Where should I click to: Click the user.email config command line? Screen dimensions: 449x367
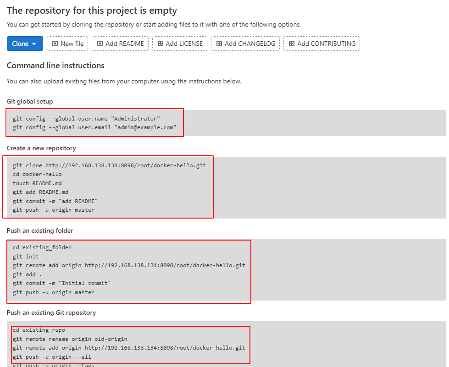[94, 127]
